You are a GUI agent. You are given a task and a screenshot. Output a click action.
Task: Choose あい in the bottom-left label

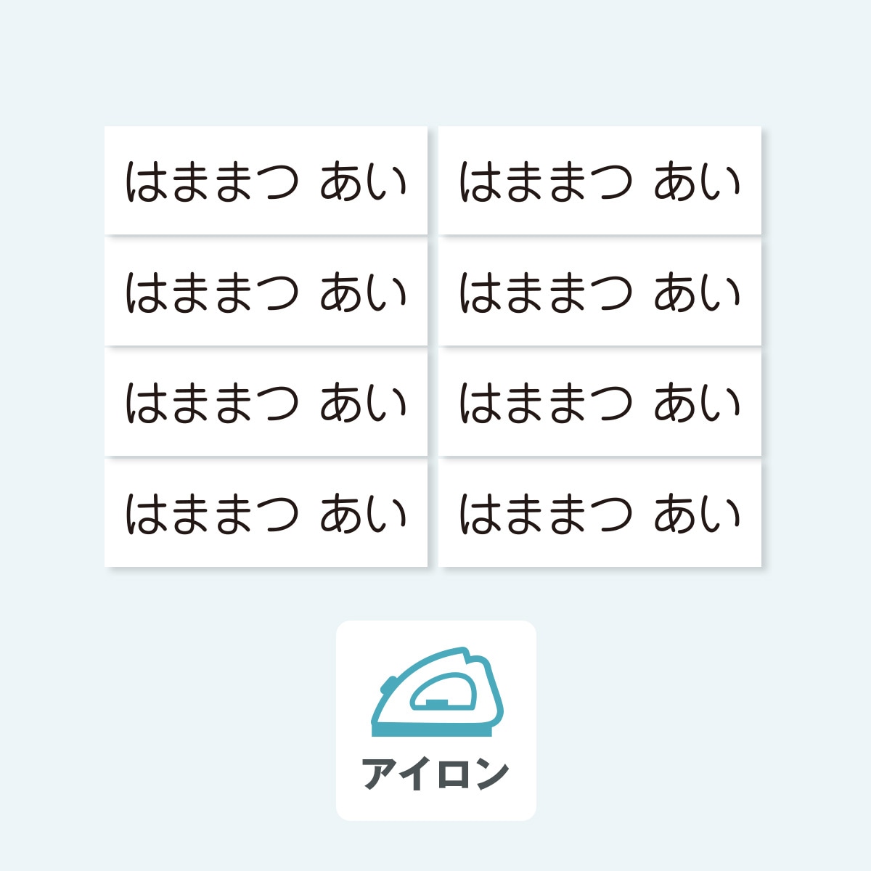click(x=363, y=514)
